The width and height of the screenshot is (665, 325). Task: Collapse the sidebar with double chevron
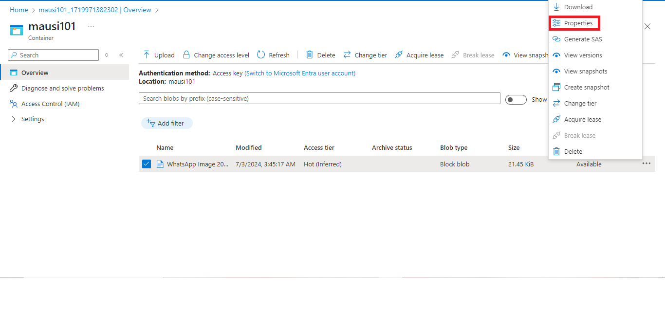121,55
